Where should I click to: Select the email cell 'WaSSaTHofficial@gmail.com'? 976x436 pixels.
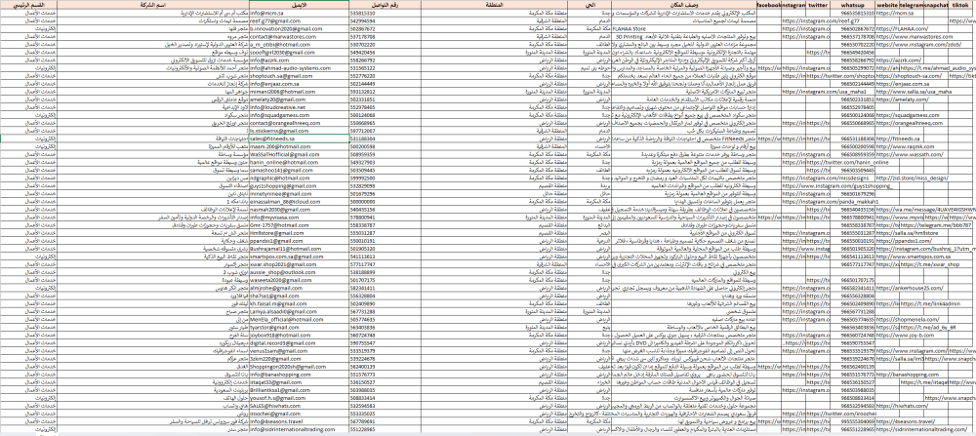(x=299, y=155)
